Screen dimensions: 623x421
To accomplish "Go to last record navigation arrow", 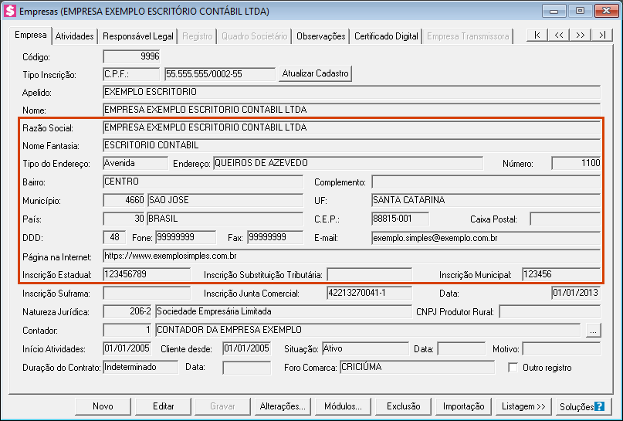I will click(x=601, y=36).
